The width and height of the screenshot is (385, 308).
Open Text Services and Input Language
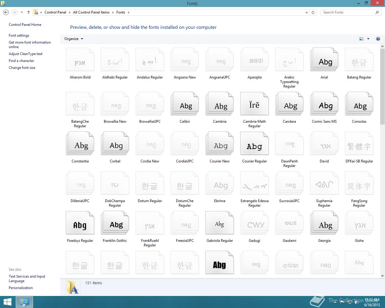[27, 279]
